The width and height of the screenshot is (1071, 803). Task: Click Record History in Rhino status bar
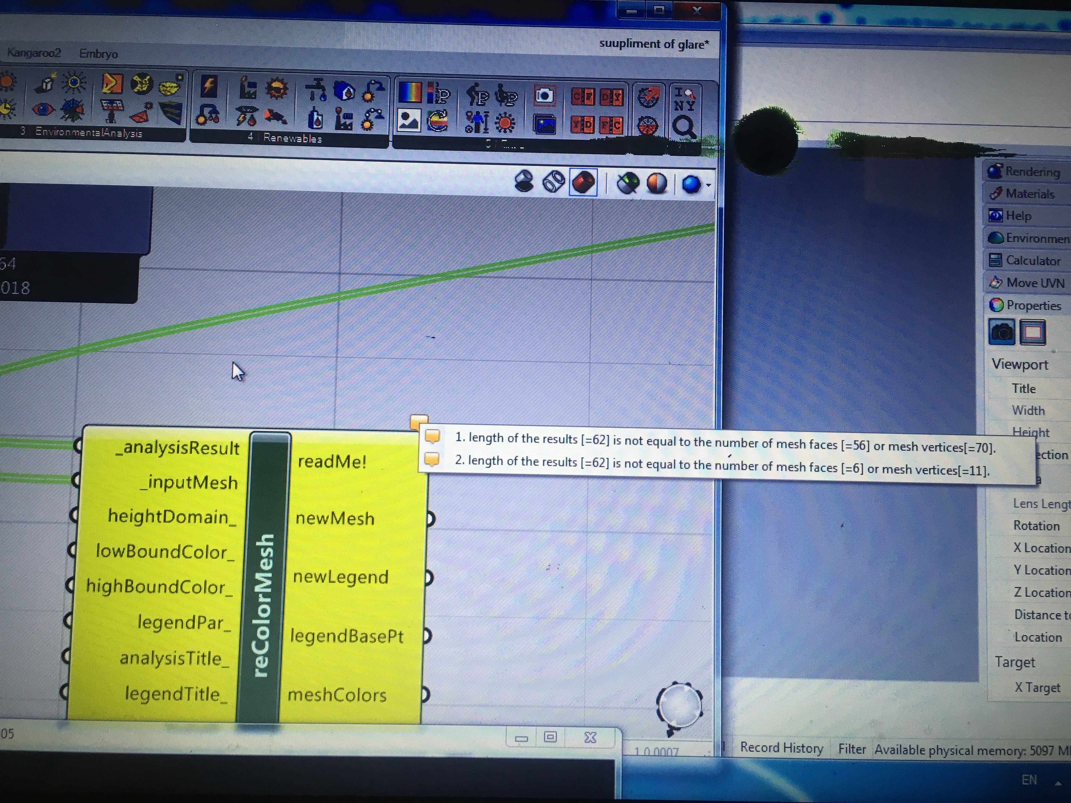781,748
